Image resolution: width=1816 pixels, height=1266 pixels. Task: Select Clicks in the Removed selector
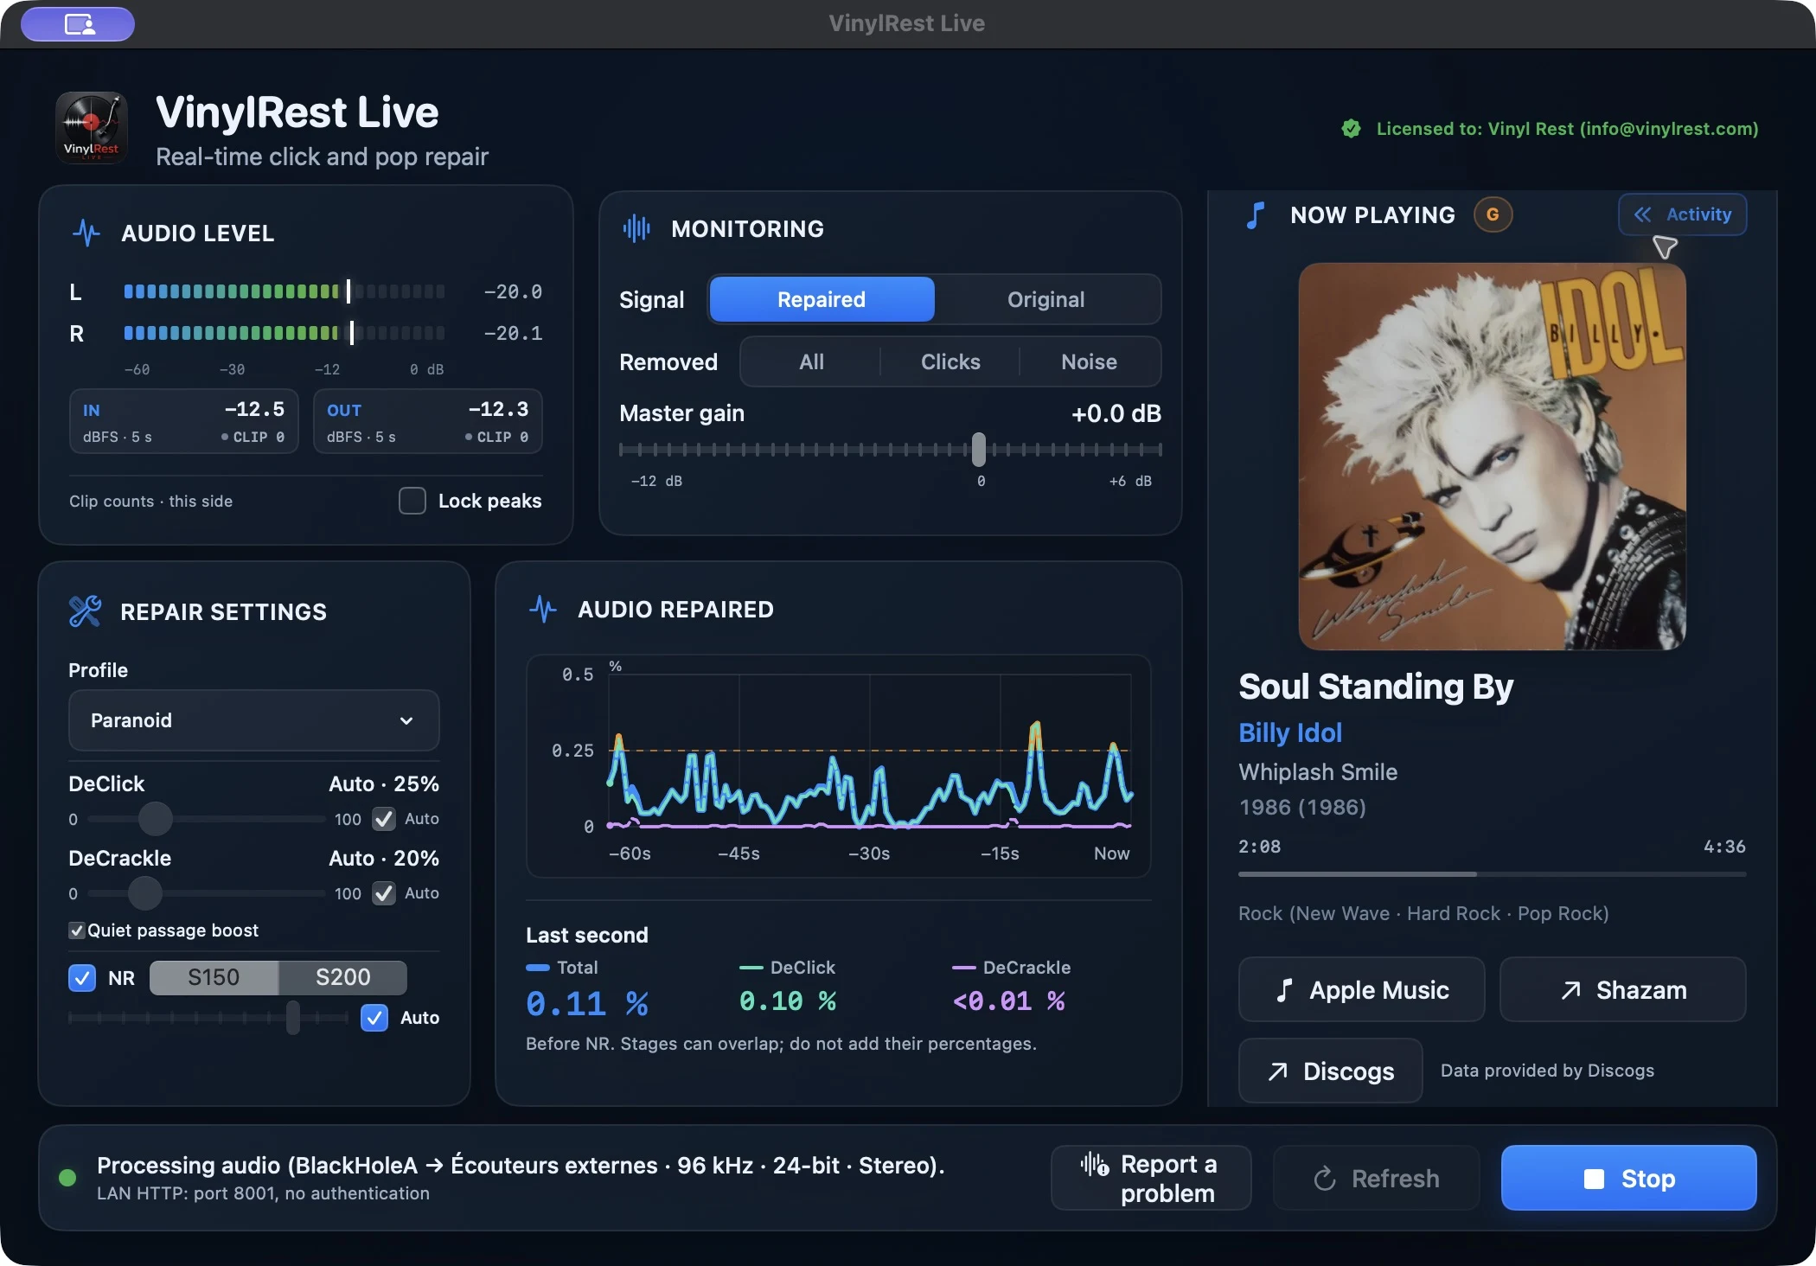(x=950, y=361)
